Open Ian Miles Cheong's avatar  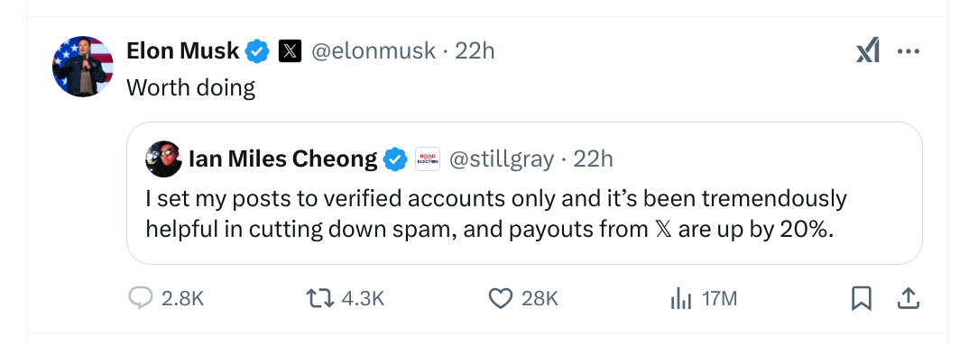point(164,159)
